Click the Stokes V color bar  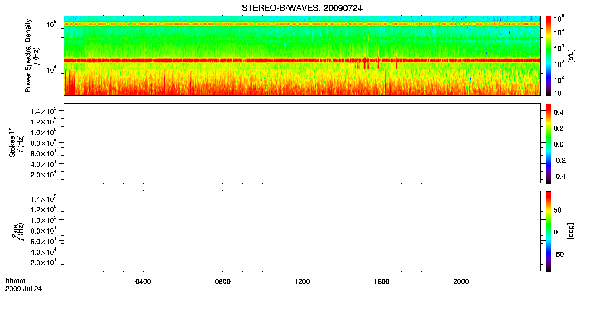pos(548,143)
